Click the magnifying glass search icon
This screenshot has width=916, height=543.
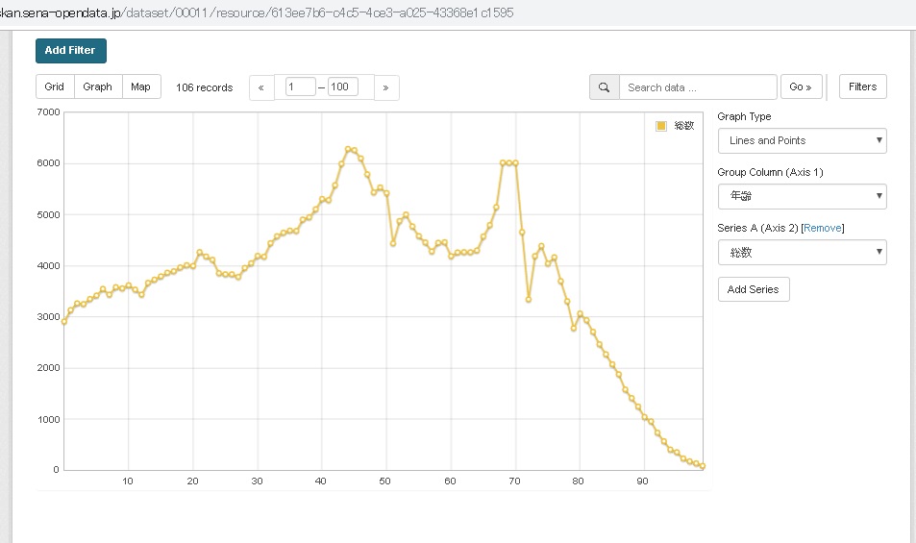[x=604, y=87]
